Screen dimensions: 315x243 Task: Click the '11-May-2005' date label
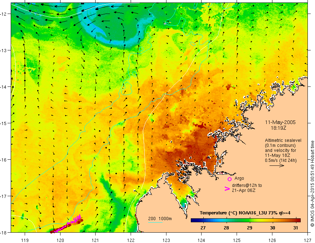click(280, 122)
